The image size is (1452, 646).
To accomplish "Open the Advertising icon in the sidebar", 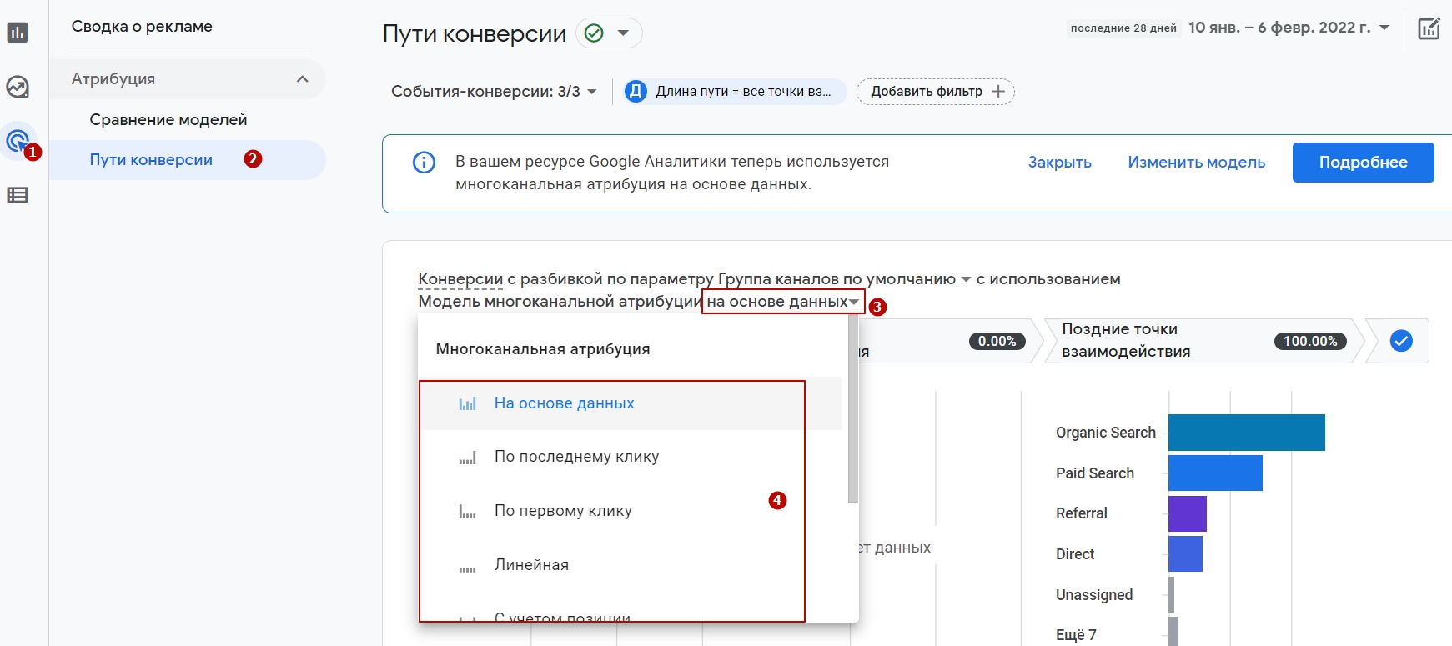I will click(x=18, y=140).
